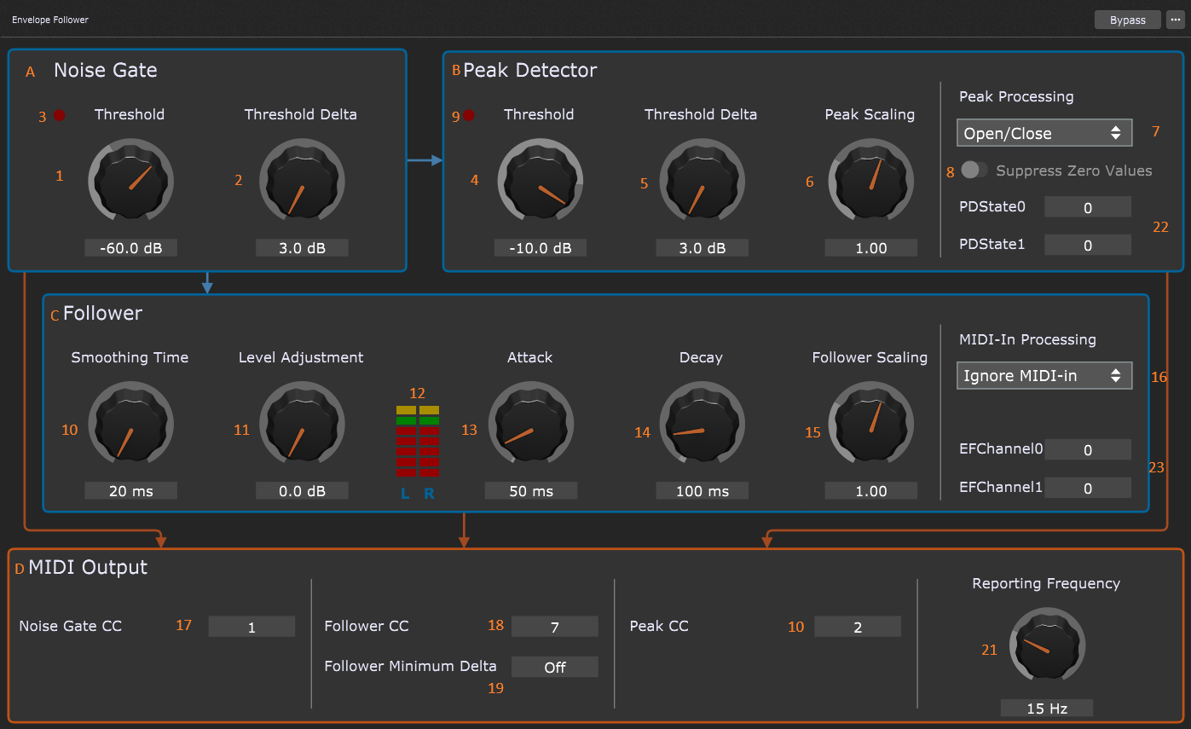The image size is (1191, 729).
Task: Open the three-dot more options menu
Action: (x=1176, y=20)
